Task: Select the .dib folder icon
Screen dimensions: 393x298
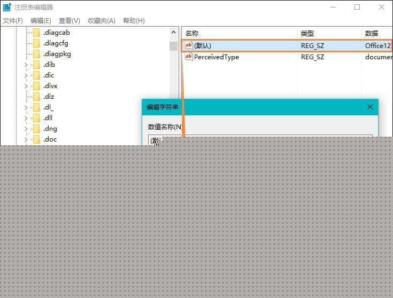Action: click(36, 65)
